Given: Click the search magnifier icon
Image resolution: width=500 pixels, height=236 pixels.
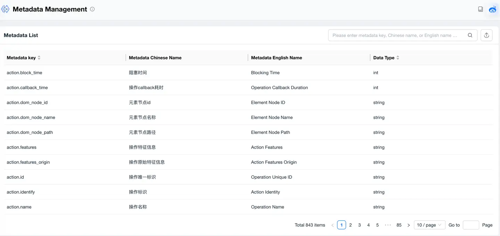Looking at the screenshot, I should click(470, 35).
